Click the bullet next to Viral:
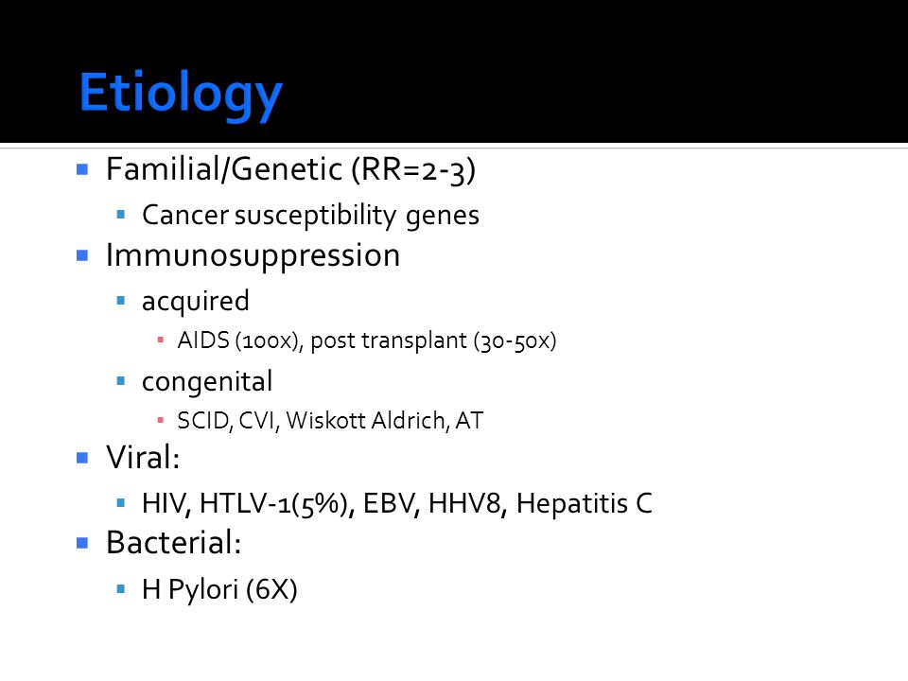Viewport: 908px width, 681px height. coord(82,458)
